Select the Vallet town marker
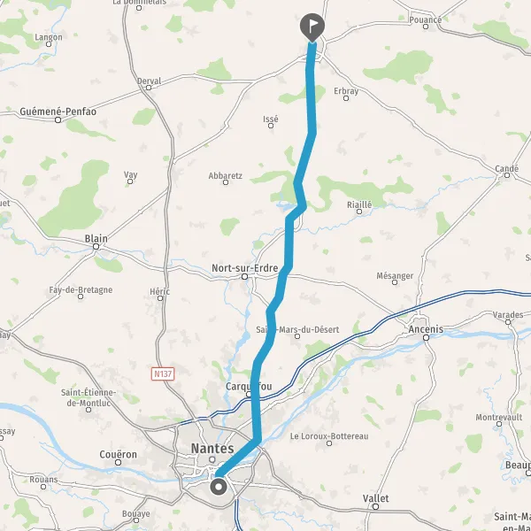531x531 pixels. (375, 506)
